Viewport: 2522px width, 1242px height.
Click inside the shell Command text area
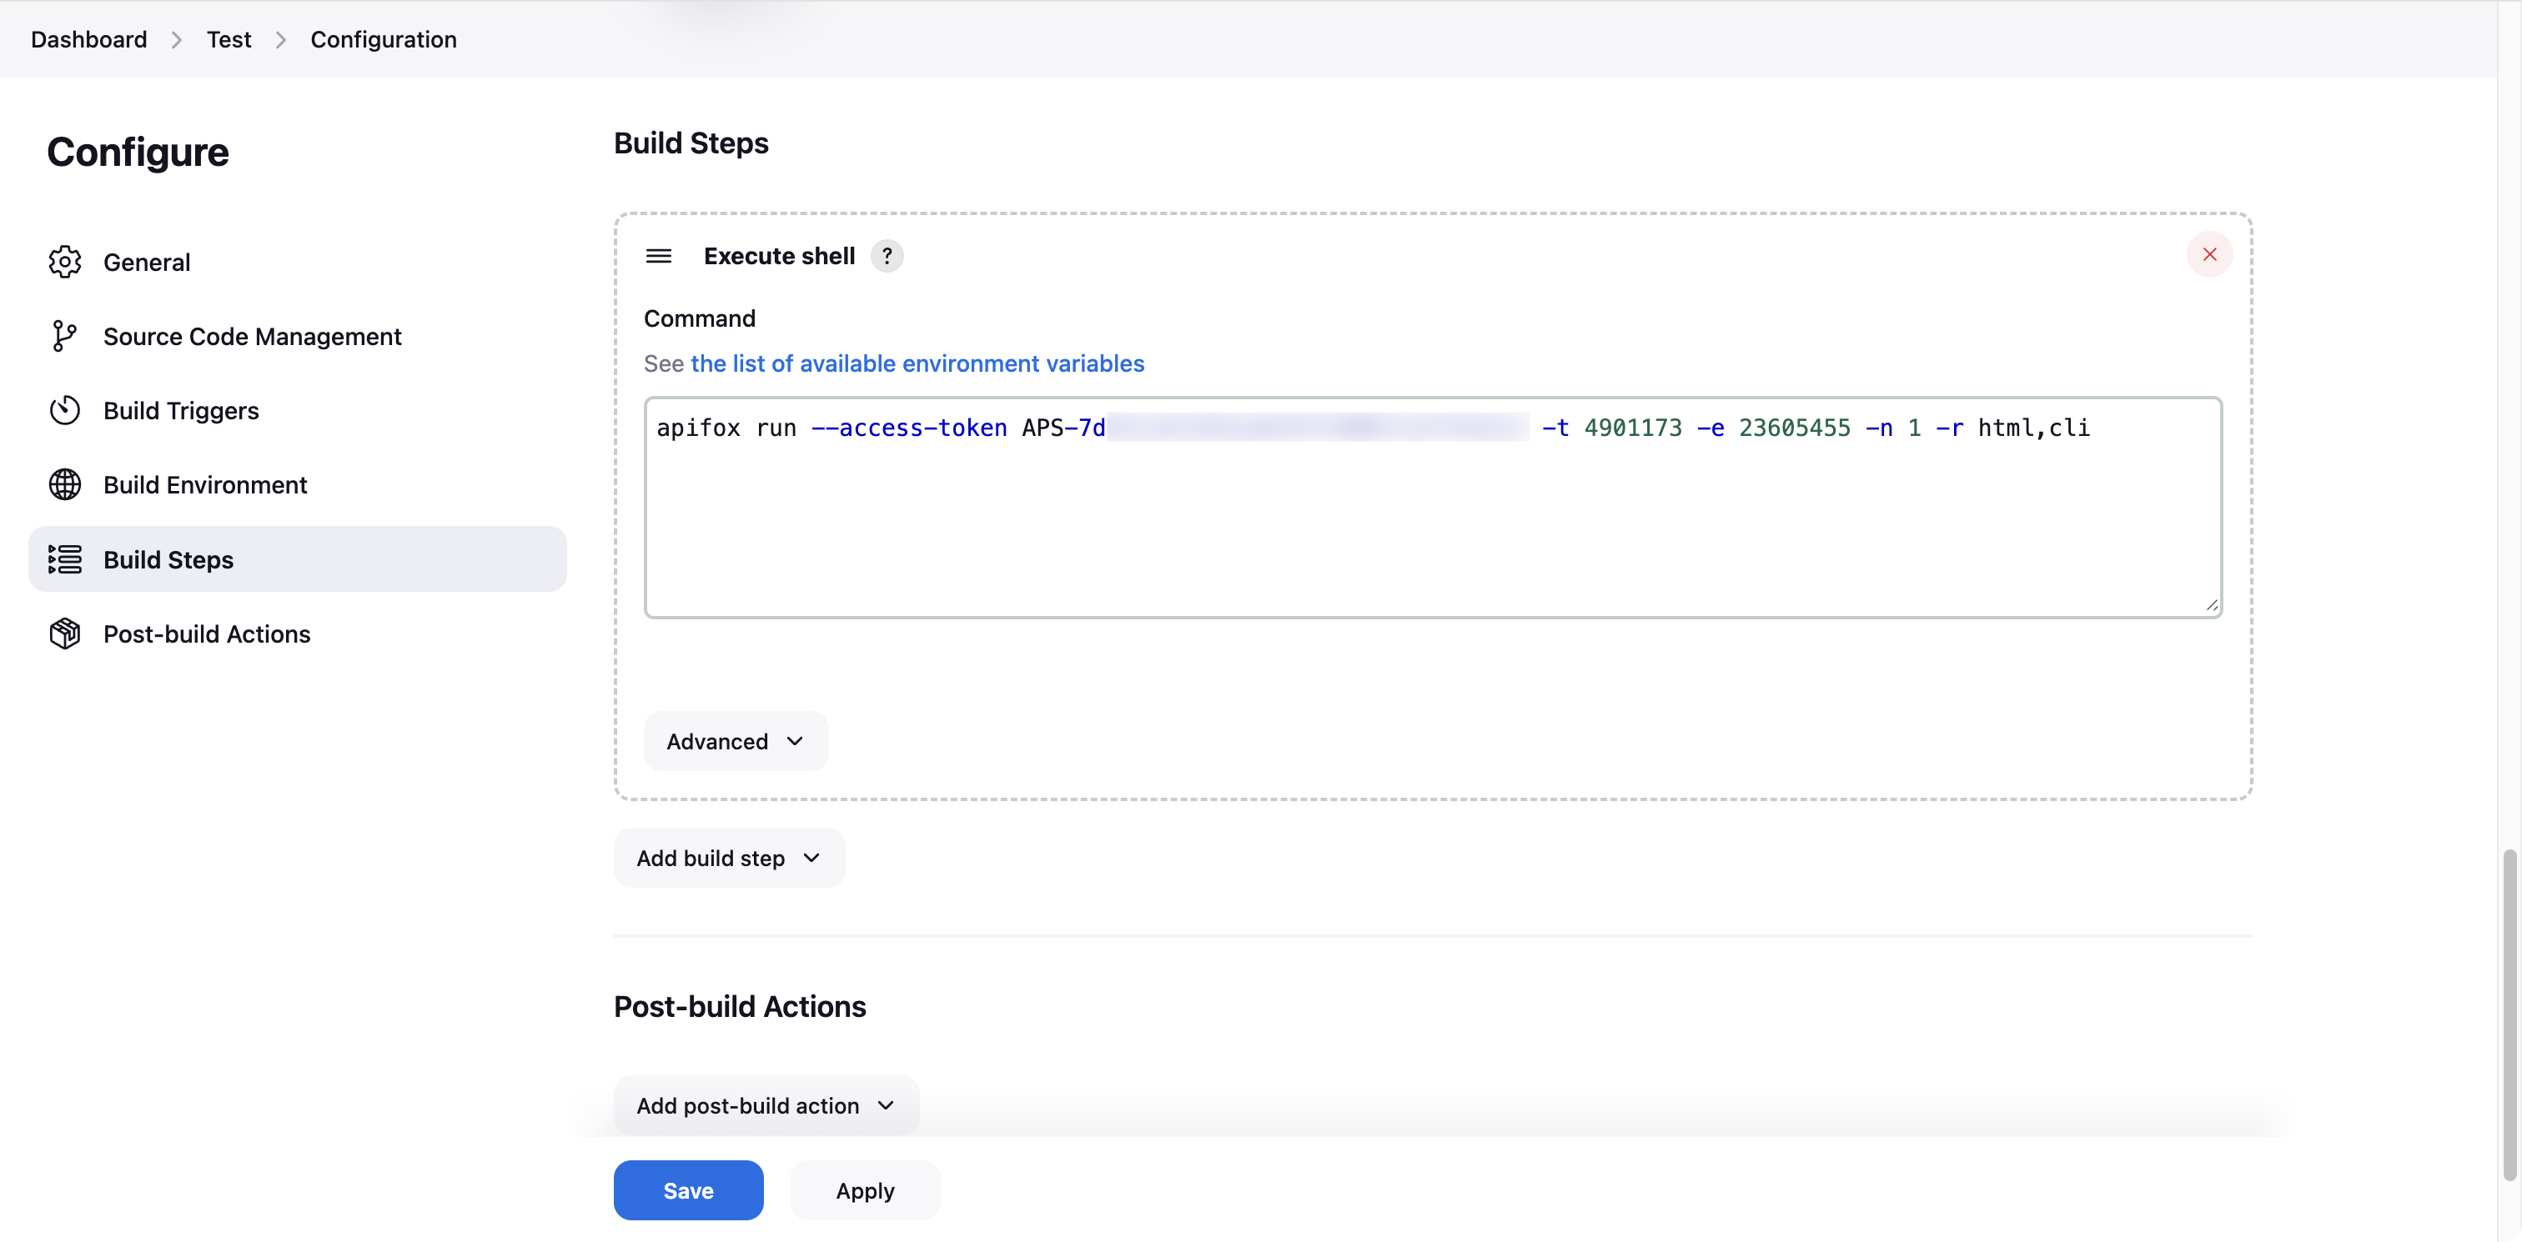1431,518
